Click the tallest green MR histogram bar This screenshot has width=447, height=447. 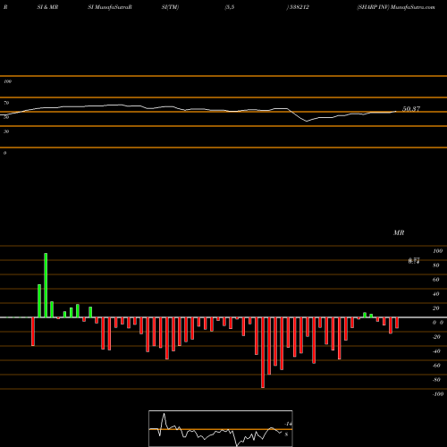tap(46, 285)
